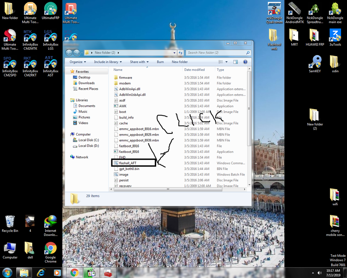This screenshot has height=278, width=347.
Task: Open NckDongle Spreadtrum desktop shortcut
Action: pos(315,13)
